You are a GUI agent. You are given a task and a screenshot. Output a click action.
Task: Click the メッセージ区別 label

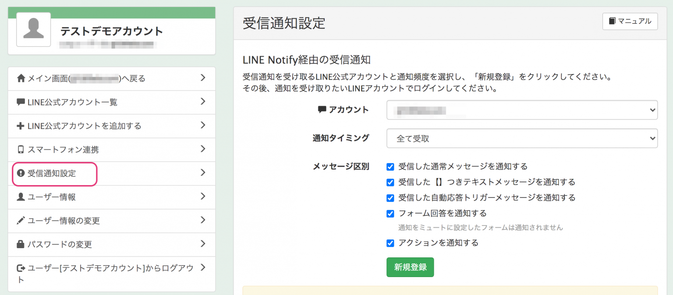pyautogui.click(x=341, y=166)
